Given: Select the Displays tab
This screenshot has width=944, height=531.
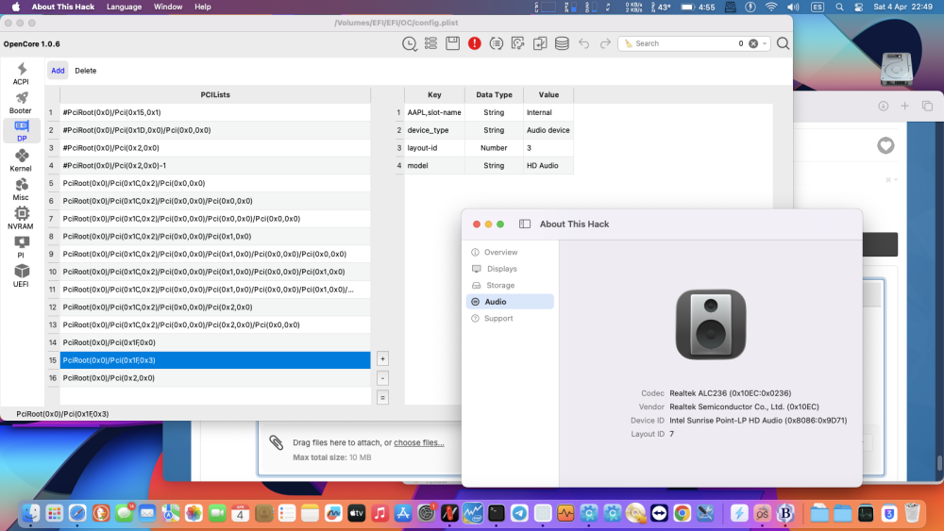Looking at the screenshot, I should click(x=510, y=269).
